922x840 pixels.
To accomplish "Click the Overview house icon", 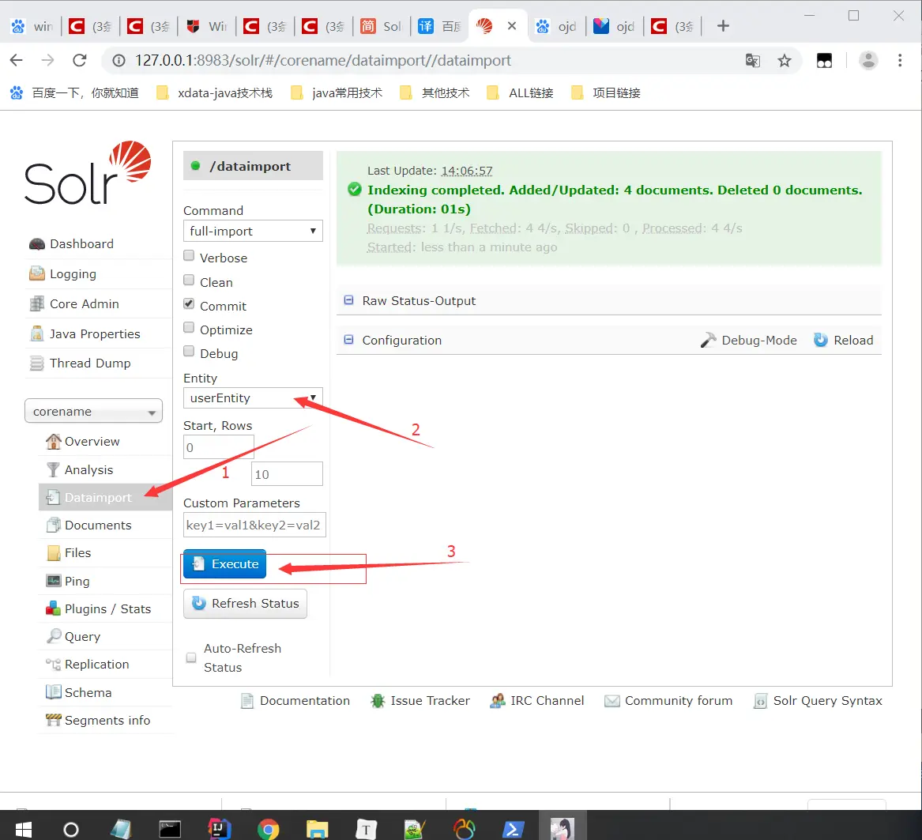I will (x=54, y=441).
